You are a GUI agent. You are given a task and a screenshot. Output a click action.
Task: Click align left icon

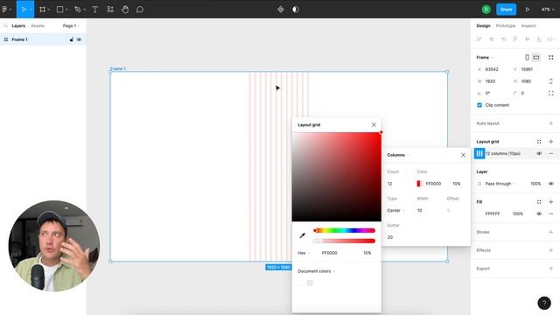pos(479,38)
